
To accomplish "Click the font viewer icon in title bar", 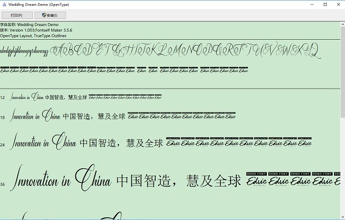I will click(x=4, y=5).
